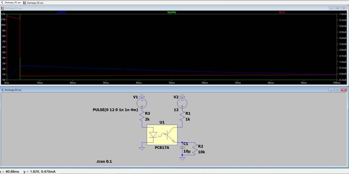Viewport: 349px width, 174px height.
Task: Click the I(C1) red trace label
Action: 281,12
